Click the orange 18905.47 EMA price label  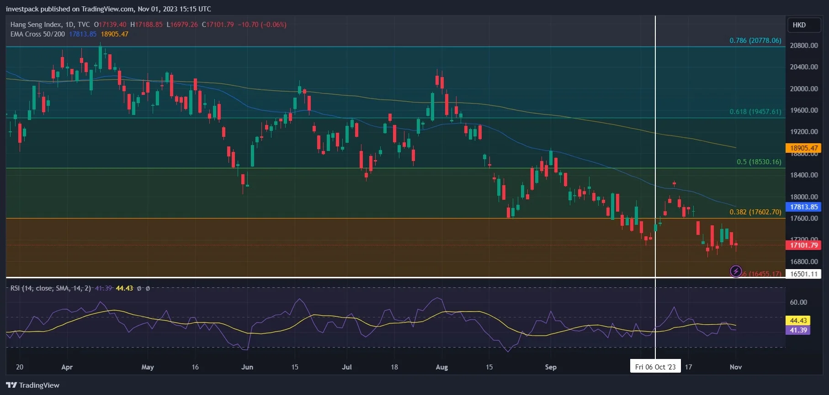804,148
